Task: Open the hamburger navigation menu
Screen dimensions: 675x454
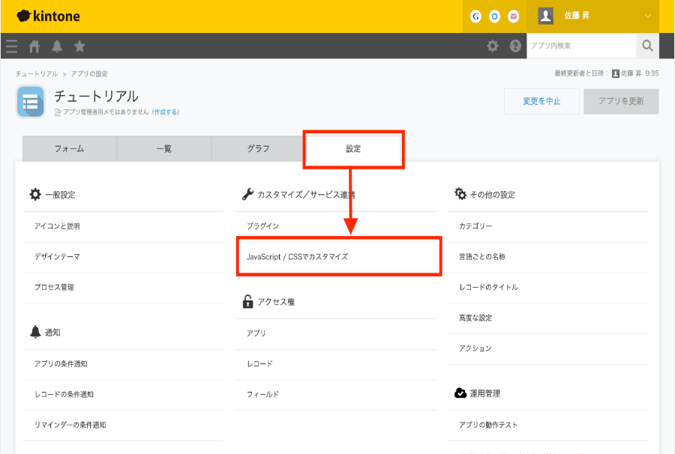Action: (11, 46)
